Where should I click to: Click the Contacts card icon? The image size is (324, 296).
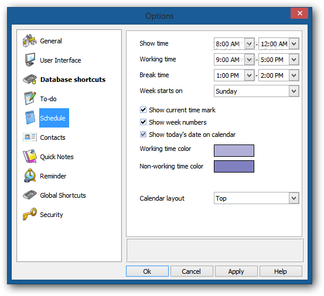pos(30,137)
